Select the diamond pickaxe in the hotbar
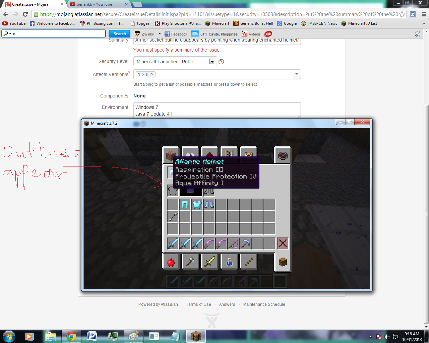This screenshot has height=343, width=429. [x=245, y=244]
